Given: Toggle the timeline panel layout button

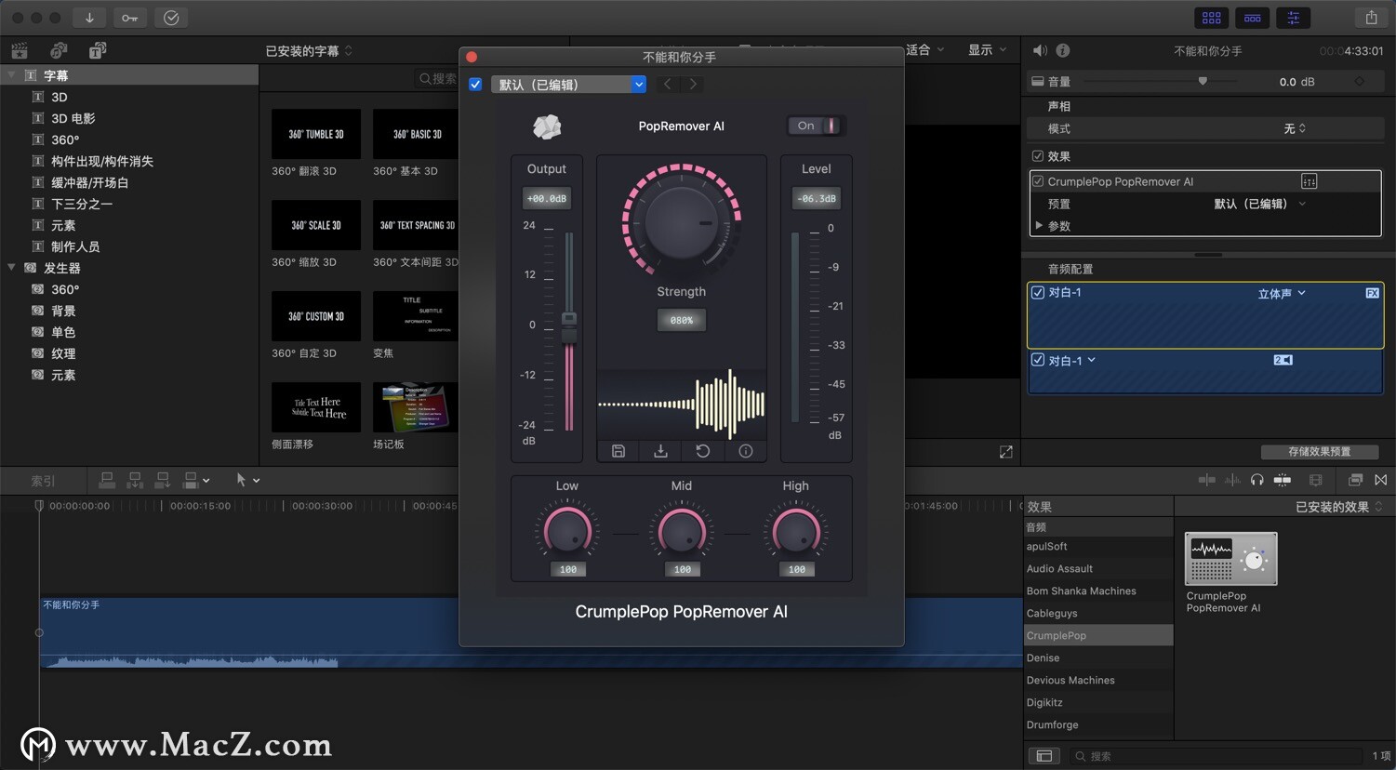Looking at the screenshot, I should coord(1253,18).
